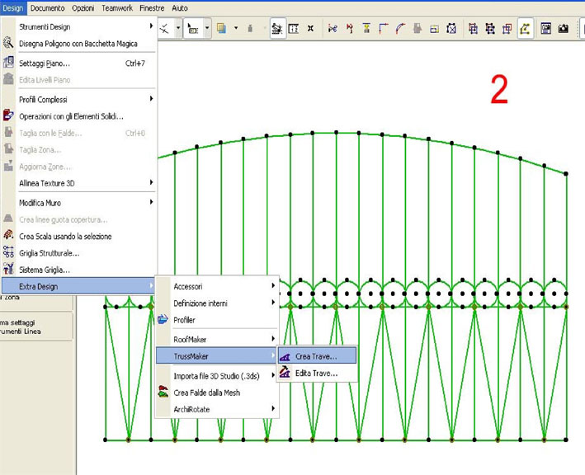The width and height of the screenshot is (585, 475).
Task: Open the layer toolbar dropdown arrow
Action: pyautogui.click(x=236, y=28)
